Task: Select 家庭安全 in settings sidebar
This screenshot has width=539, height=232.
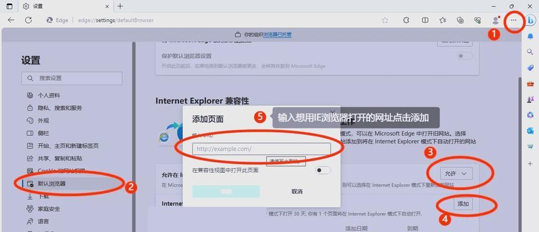Action: 44,209
